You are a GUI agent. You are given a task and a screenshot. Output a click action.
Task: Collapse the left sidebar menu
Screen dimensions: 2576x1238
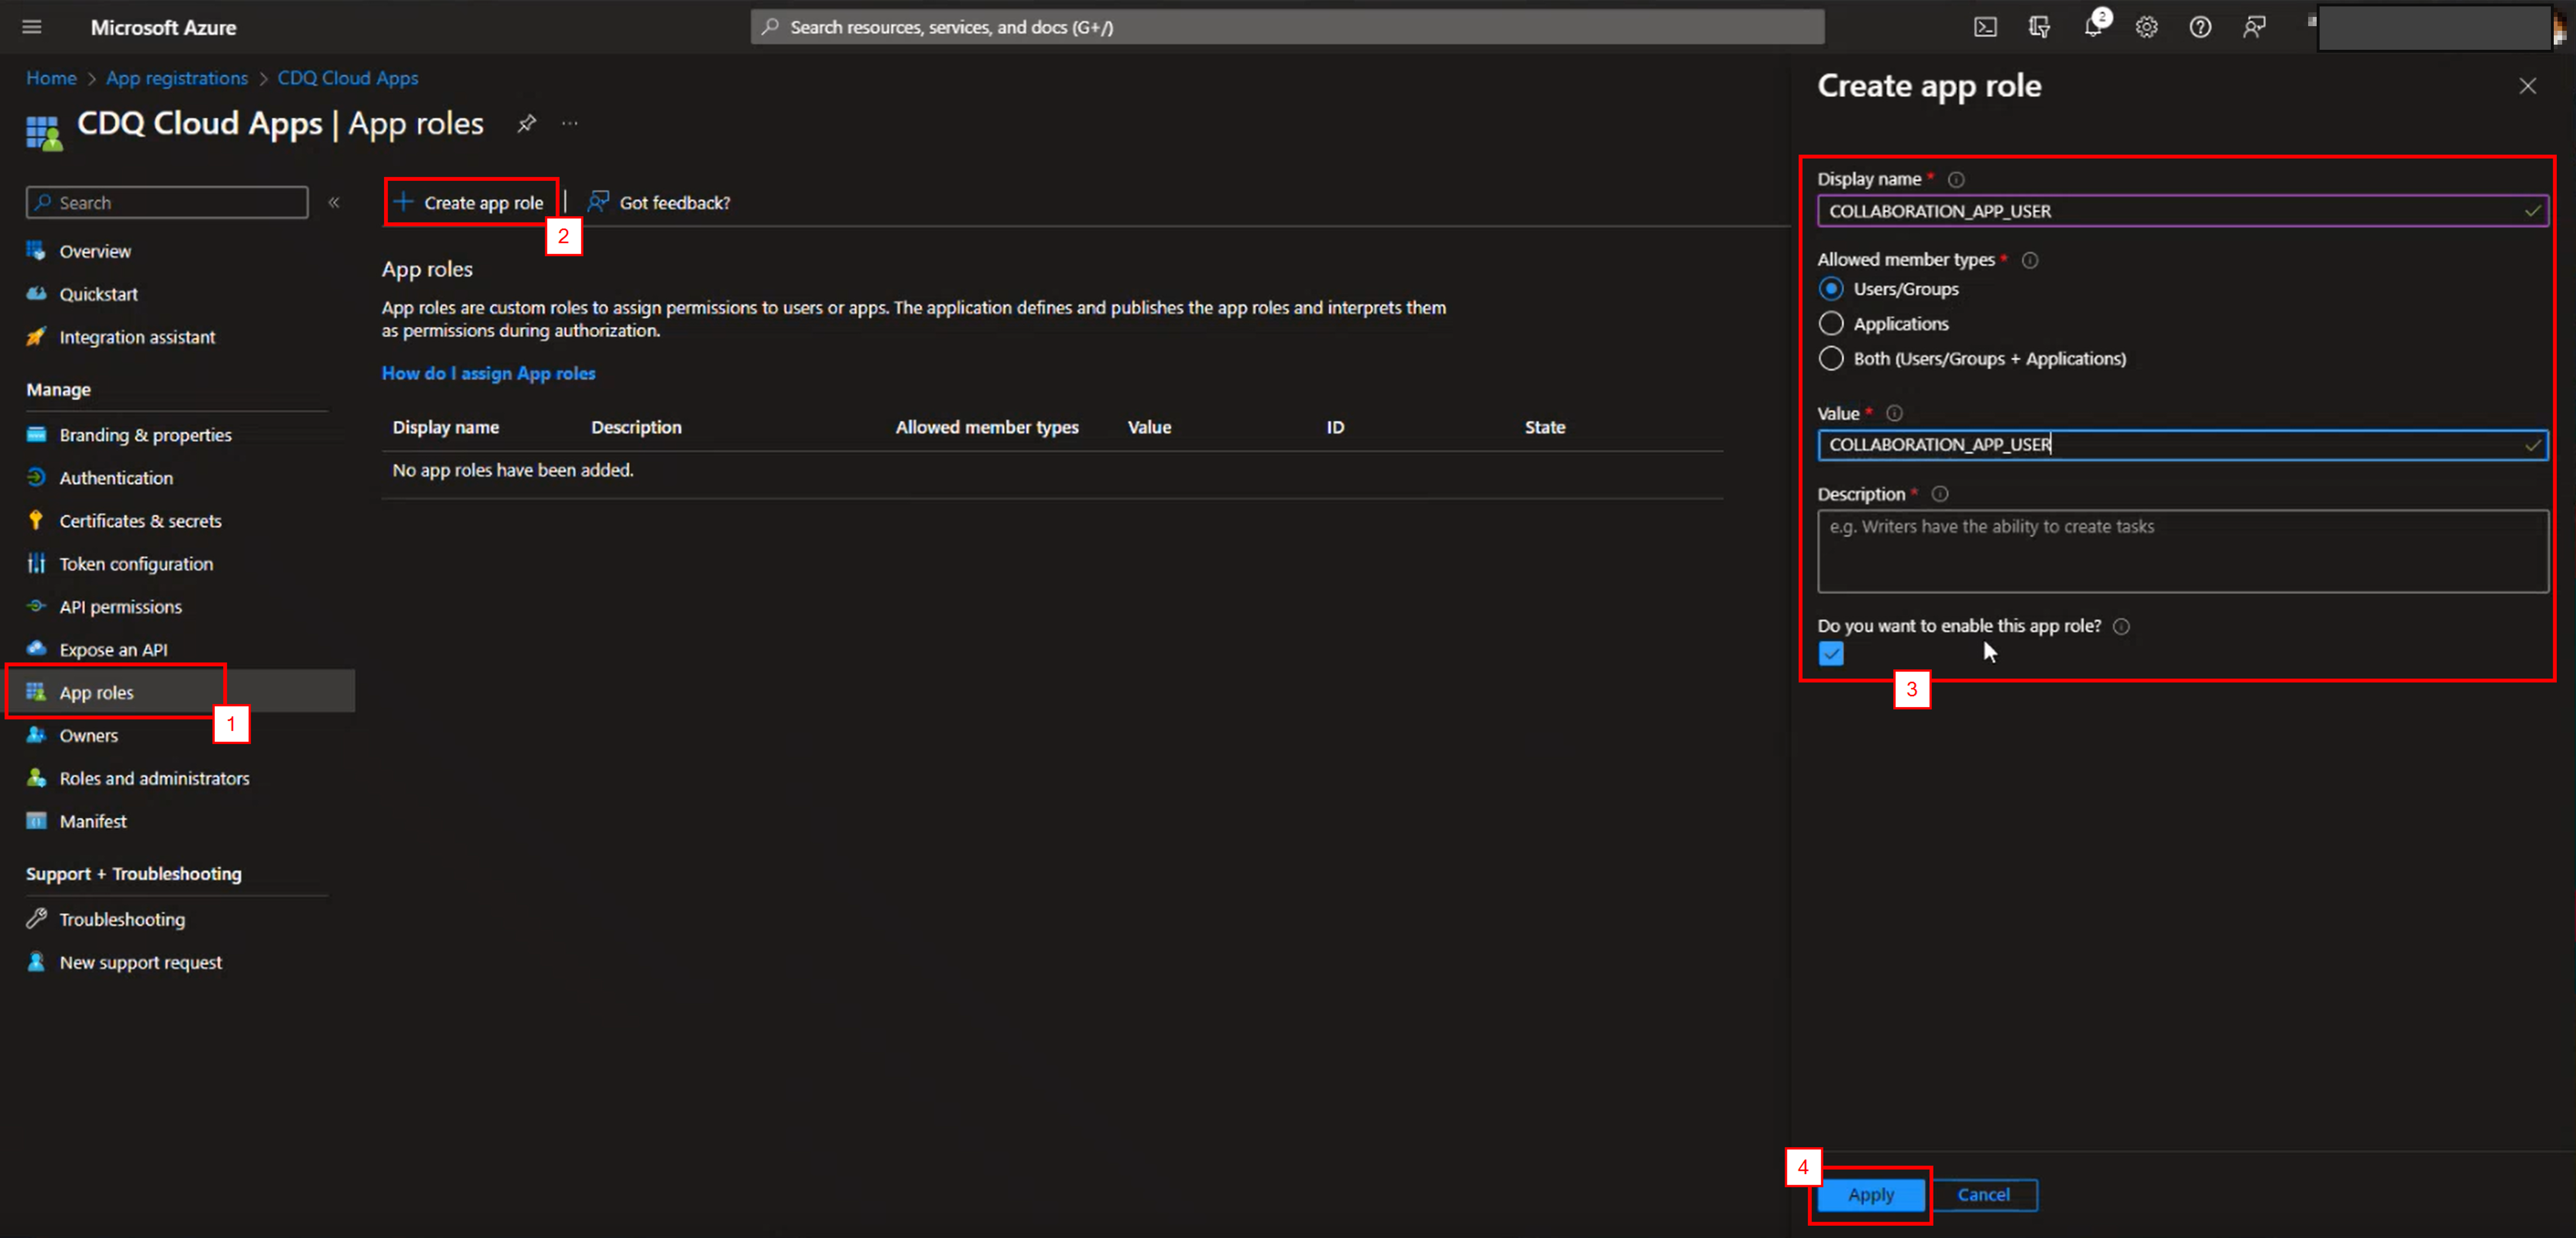pos(334,202)
